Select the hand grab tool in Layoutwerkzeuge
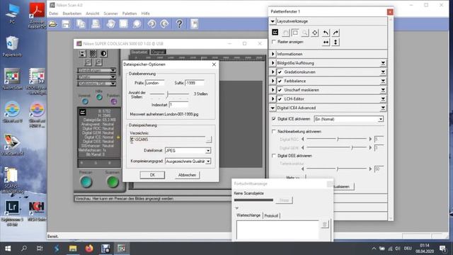453x255 pixels. point(285,33)
